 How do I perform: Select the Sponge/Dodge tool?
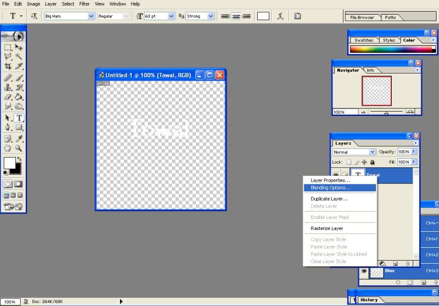click(19, 106)
